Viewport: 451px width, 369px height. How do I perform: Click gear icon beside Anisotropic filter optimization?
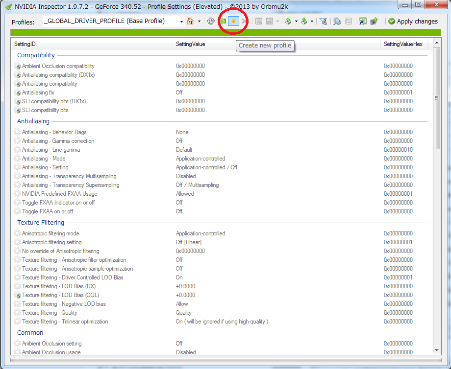18,260
